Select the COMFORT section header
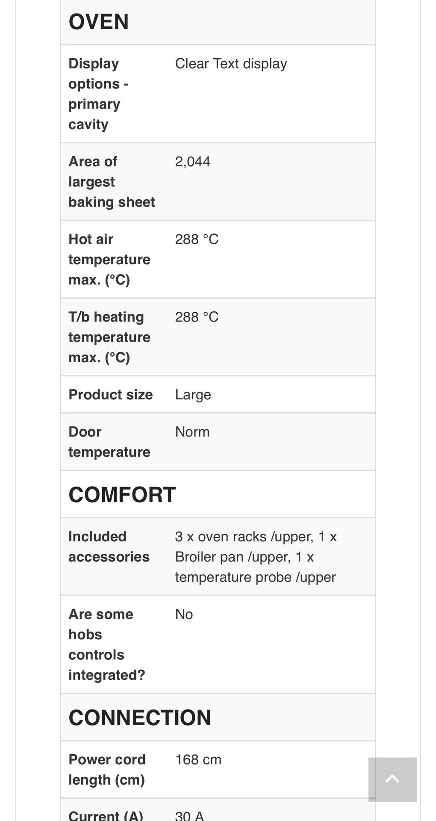Screen dimensions: 436x821 click(x=122, y=495)
